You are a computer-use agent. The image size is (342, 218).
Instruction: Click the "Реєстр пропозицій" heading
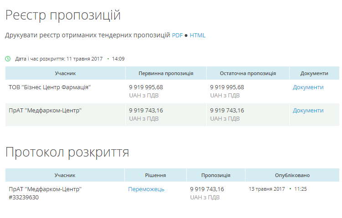point(63,15)
